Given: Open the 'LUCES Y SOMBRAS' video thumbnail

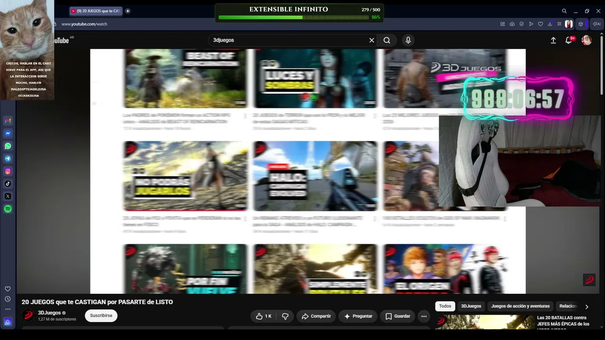Looking at the screenshot, I should coord(315,78).
